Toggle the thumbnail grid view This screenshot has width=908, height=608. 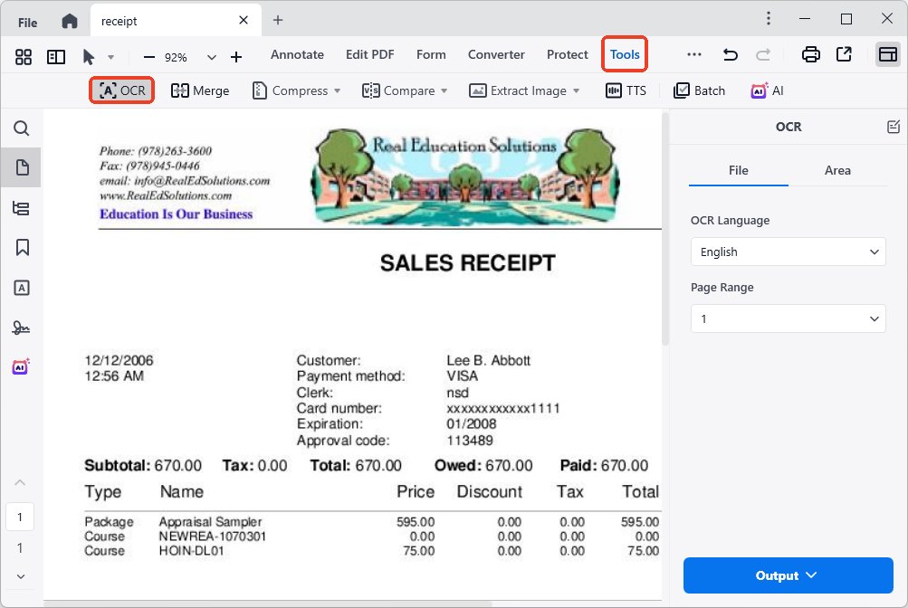click(24, 57)
